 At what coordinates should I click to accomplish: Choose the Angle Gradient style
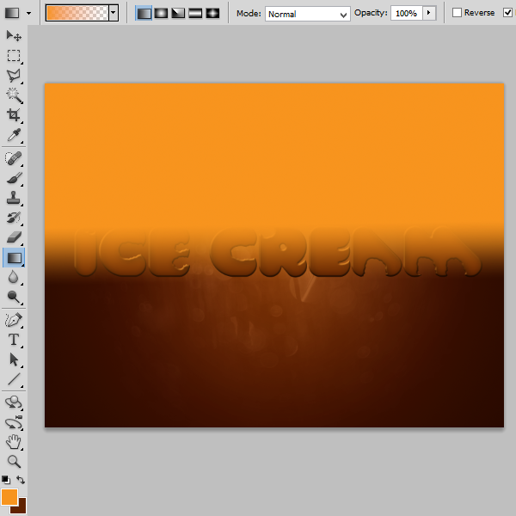click(x=178, y=13)
